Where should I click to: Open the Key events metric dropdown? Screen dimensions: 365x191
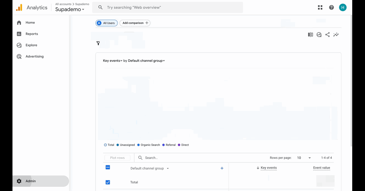click(113, 61)
